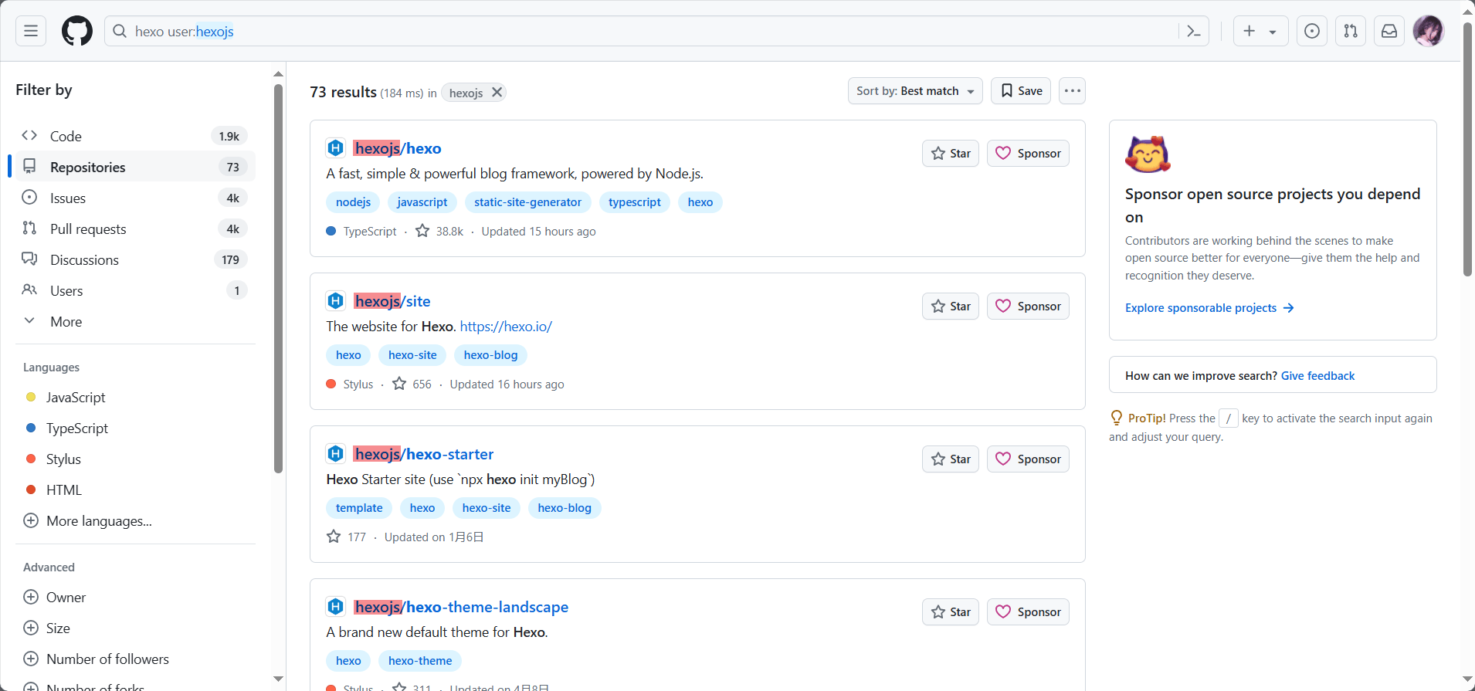This screenshot has height=691, width=1475.
Task: Click the user profile avatar
Action: (x=1428, y=31)
